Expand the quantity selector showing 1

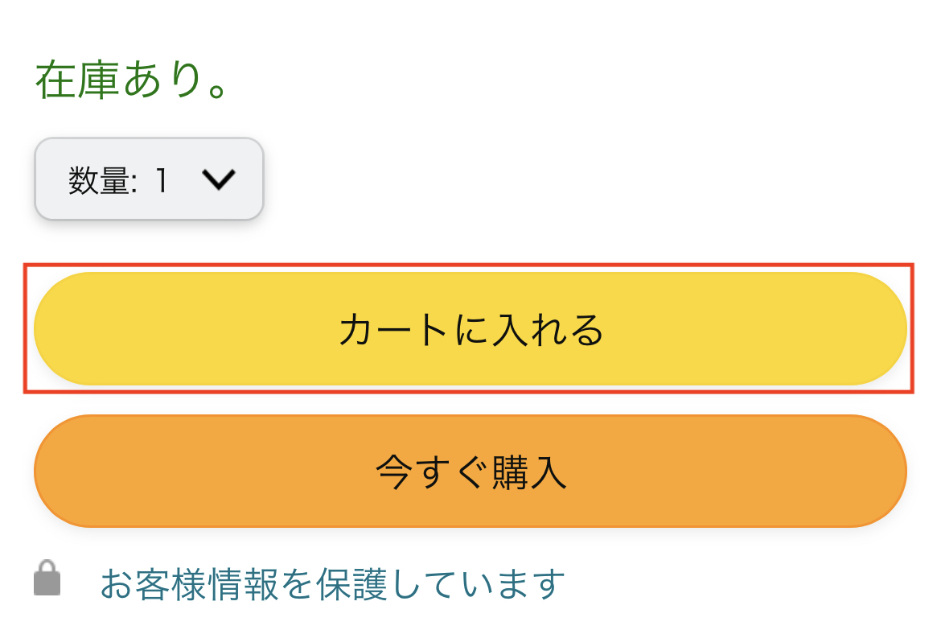pos(149,179)
